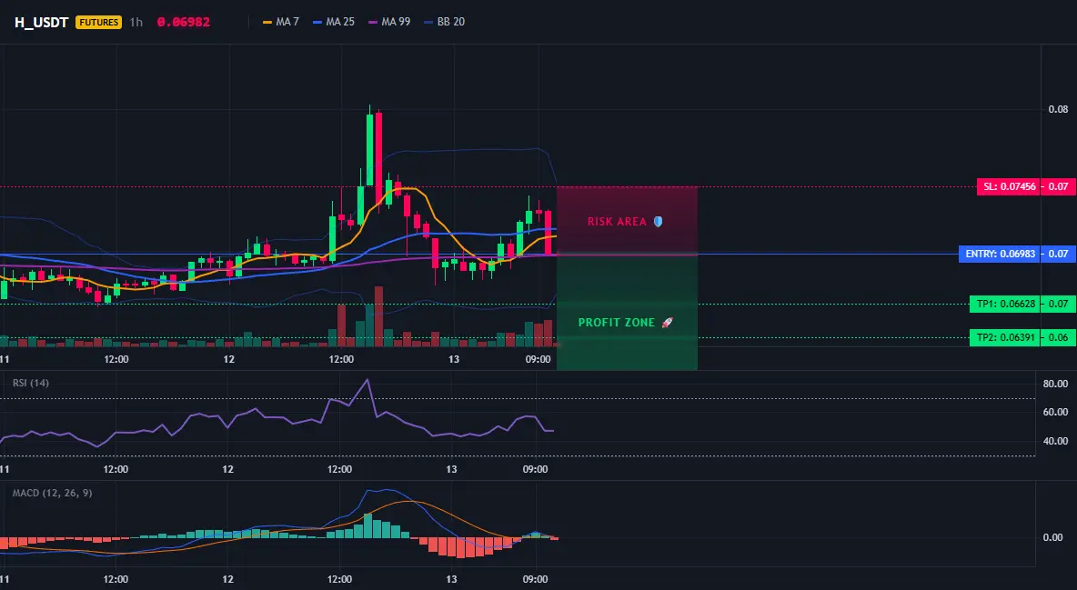Toggle the MA 99 legend entry
This screenshot has width=1077, height=590.
pyautogui.click(x=389, y=22)
